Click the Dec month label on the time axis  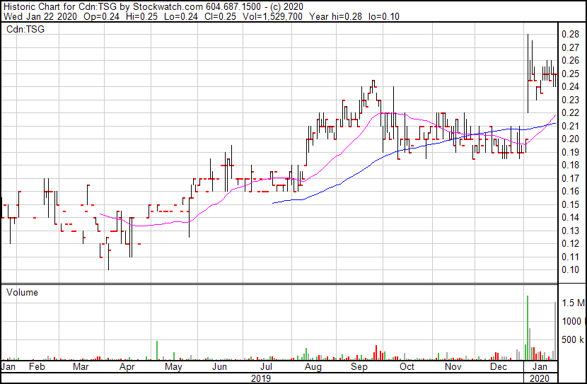point(499,368)
